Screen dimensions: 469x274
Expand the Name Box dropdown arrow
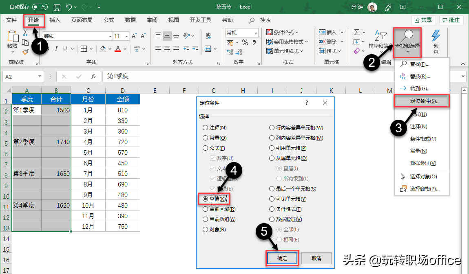pos(40,77)
